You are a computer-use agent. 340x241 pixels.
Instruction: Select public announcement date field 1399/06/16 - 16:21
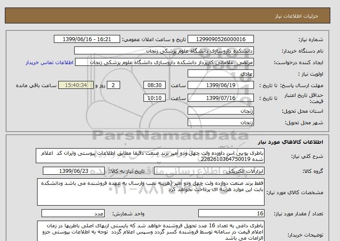87,39
